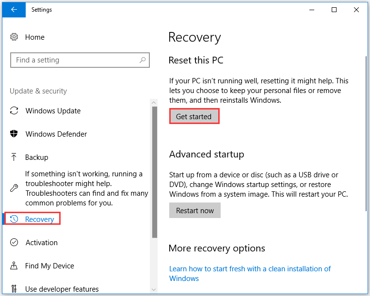The width and height of the screenshot is (370, 296).
Task: Click the sidebar scroll up arrow
Action: (154, 103)
